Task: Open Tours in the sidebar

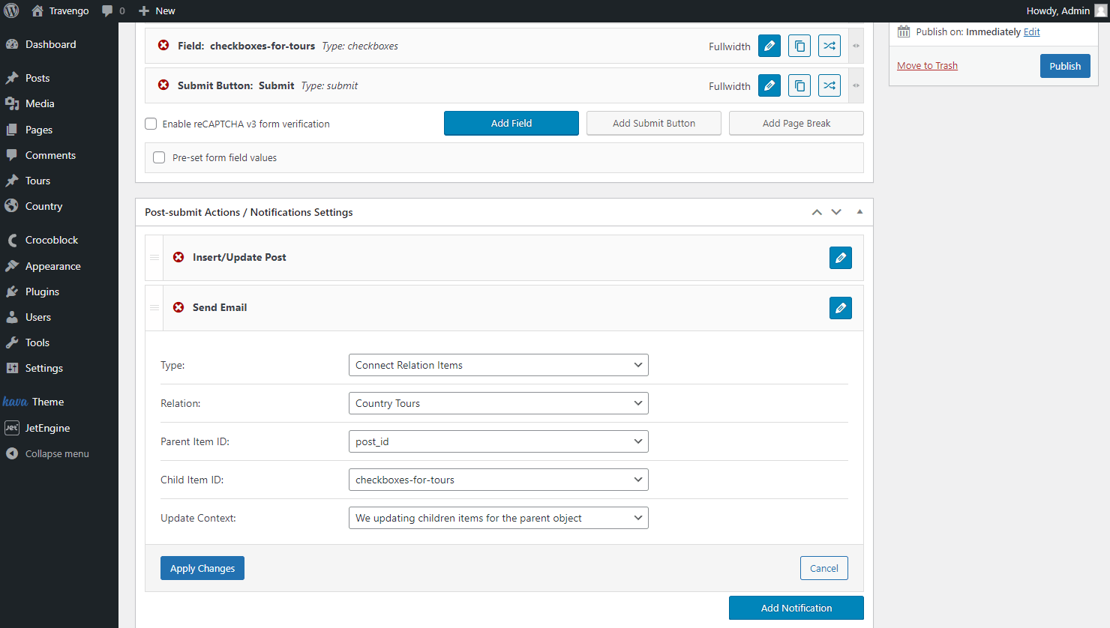Action: 59,181
